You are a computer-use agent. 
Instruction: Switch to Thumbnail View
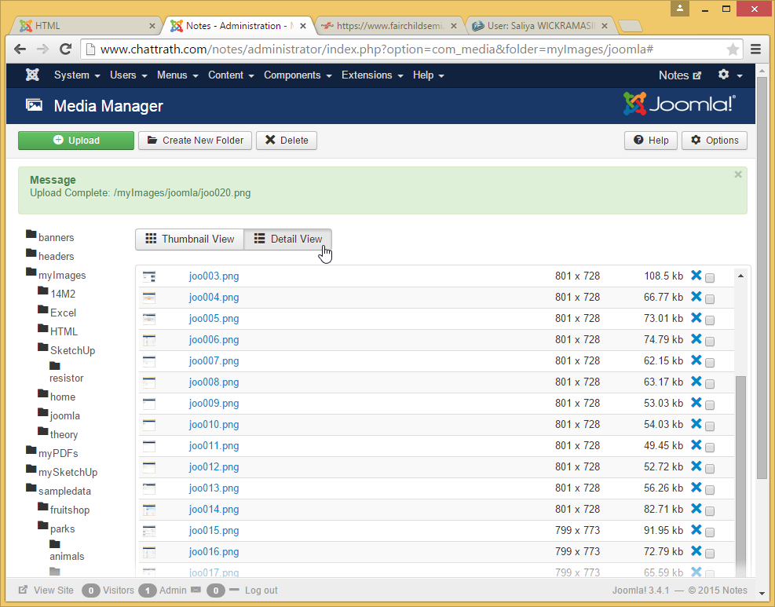pos(189,239)
